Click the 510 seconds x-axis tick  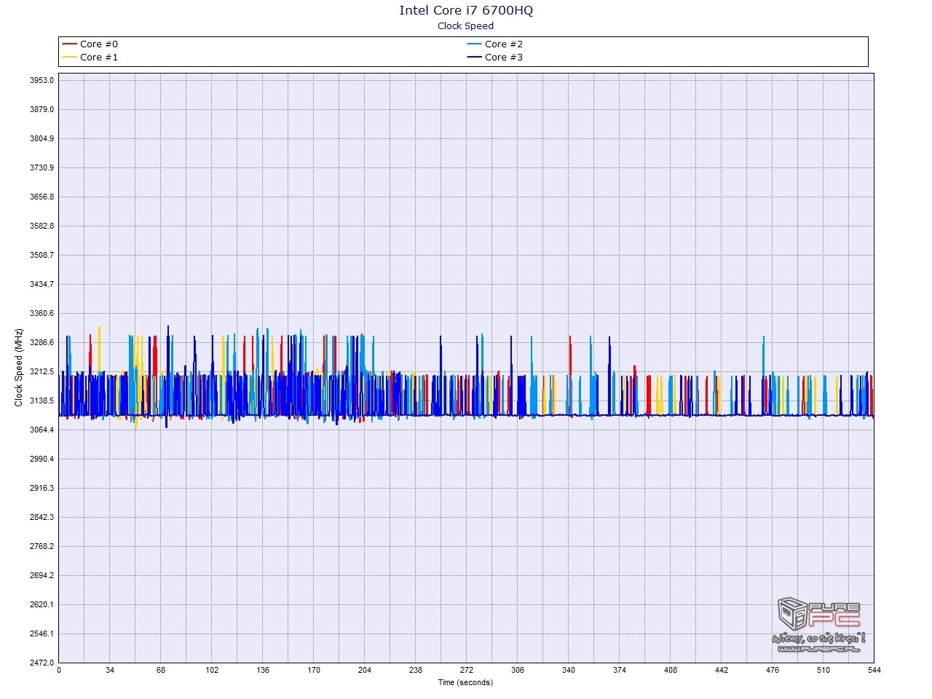point(824,671)
